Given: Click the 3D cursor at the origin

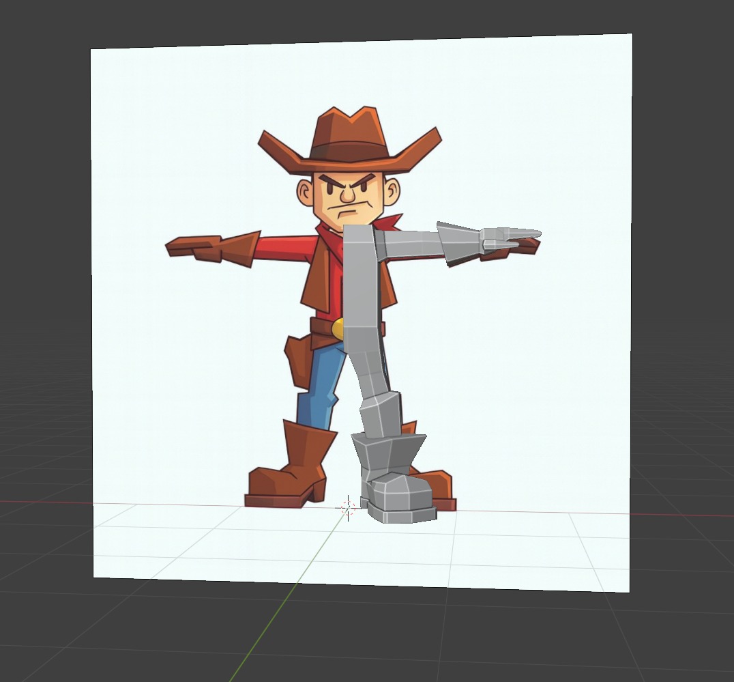Looking at the screenshot, I should 348,507.
